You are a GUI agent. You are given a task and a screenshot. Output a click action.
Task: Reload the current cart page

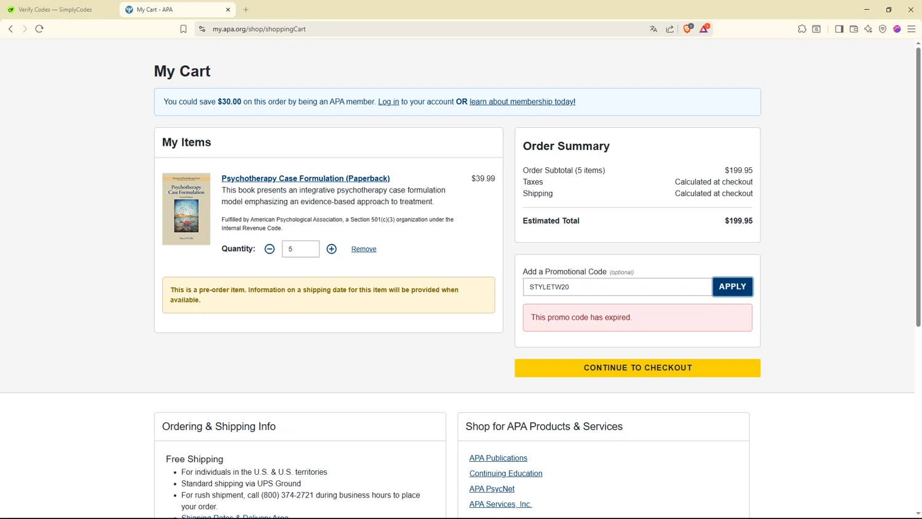[x=39, y=29]
